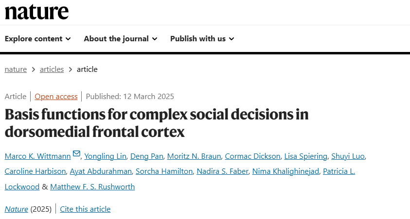
Task: Open author Marco K. Wittmann
Action: point(37,156)
